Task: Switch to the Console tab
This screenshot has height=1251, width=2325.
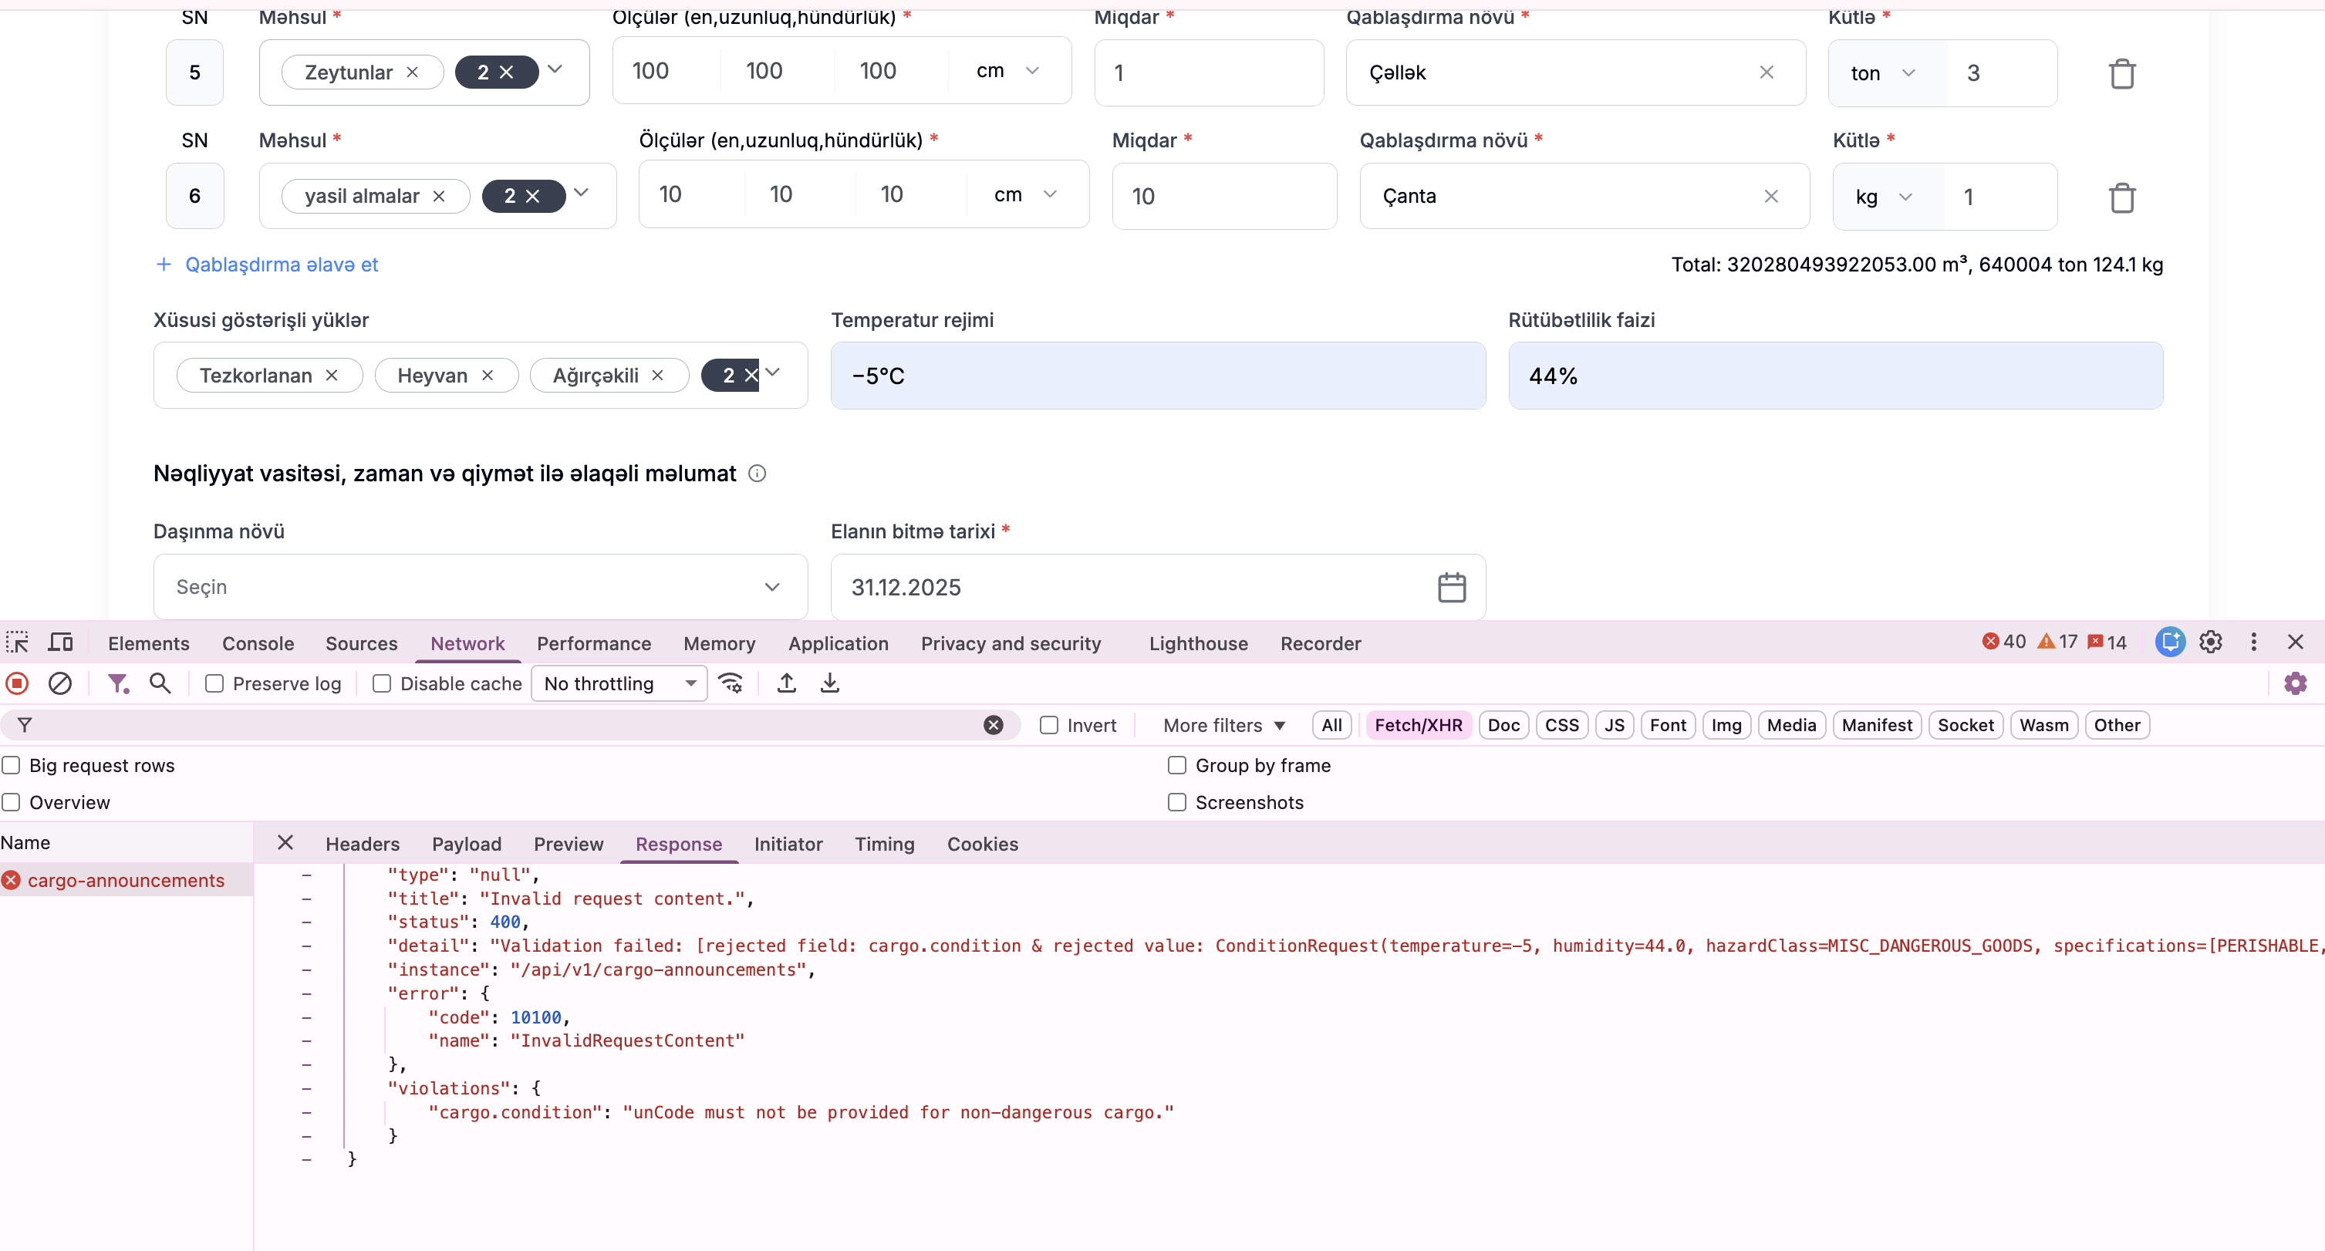Action: pyautogui.click(x=258, y=642)
